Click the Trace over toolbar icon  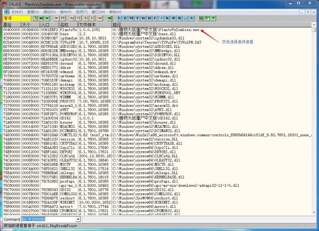[x=93, y=18]
